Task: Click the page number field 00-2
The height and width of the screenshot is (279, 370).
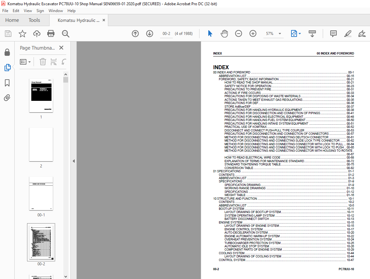Action: coord(166,34)
